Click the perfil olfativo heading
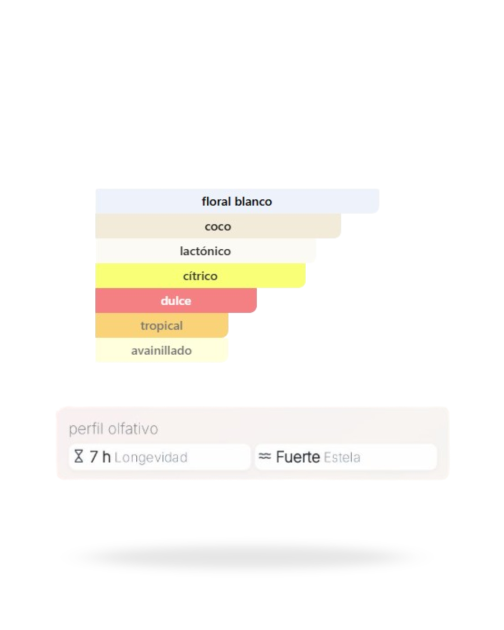 (x=113, y=429)
